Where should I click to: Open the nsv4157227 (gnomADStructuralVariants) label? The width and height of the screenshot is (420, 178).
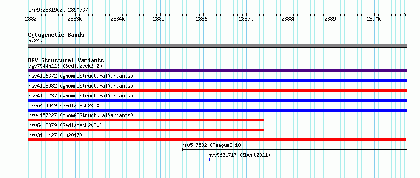[x=81, y=115]
